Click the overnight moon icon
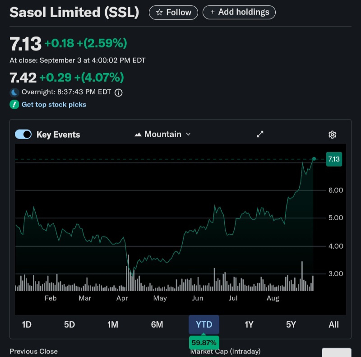This screenshot has height=357, width=361. (14, 93)
